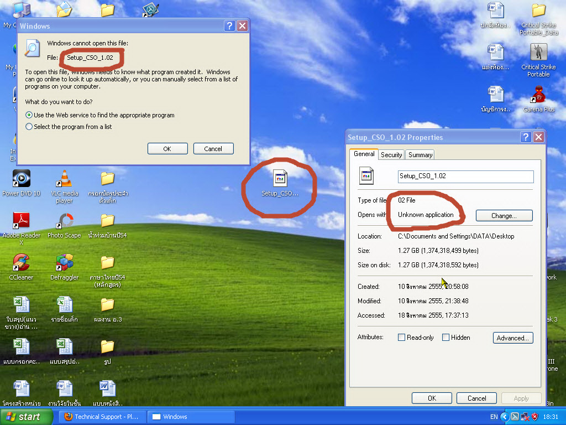Select the Critical Strike Portable_Data folder
The image size is (566, 425).
538,10
